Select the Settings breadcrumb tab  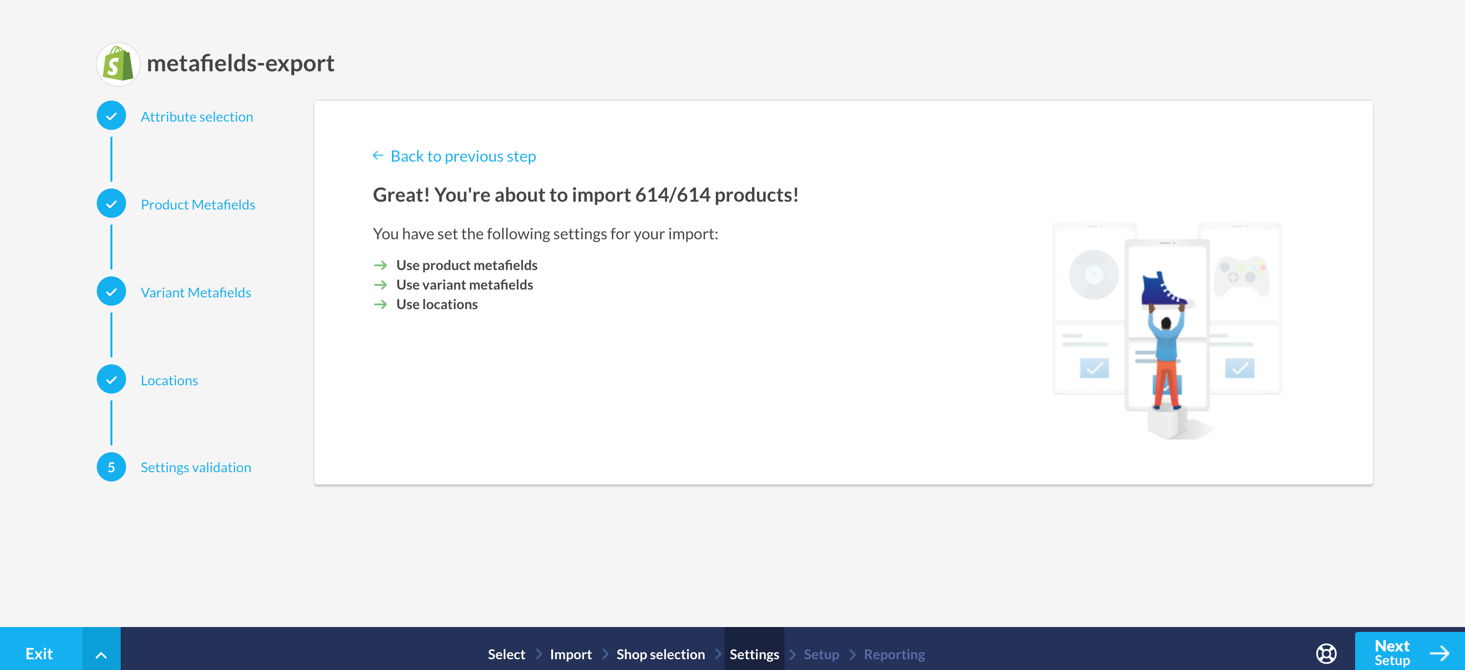(754, 654)
